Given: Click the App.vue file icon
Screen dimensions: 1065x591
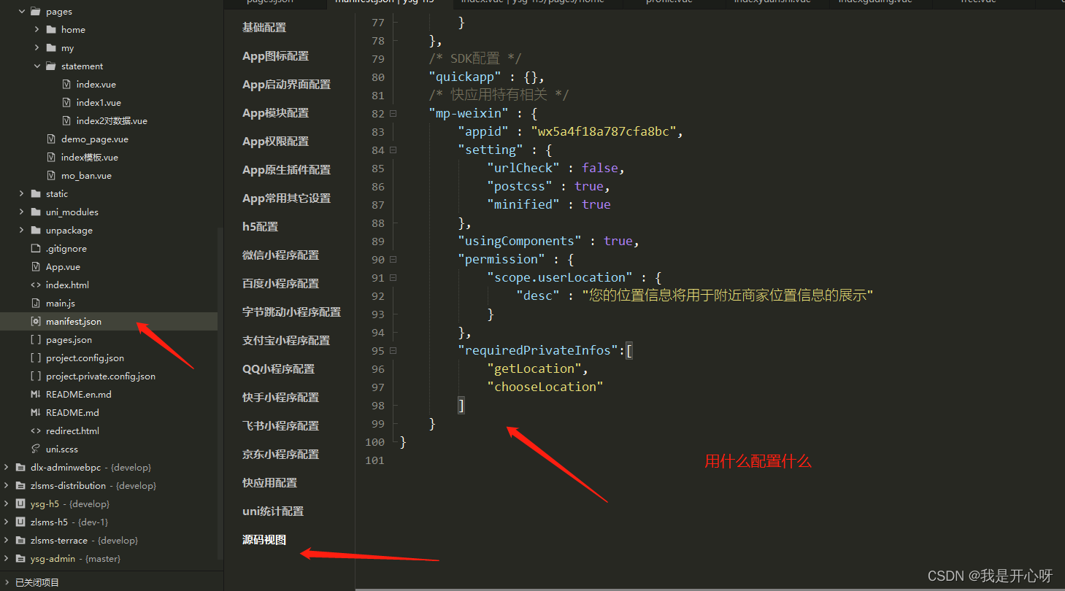Looking at the screenshot, I should 36,267.
